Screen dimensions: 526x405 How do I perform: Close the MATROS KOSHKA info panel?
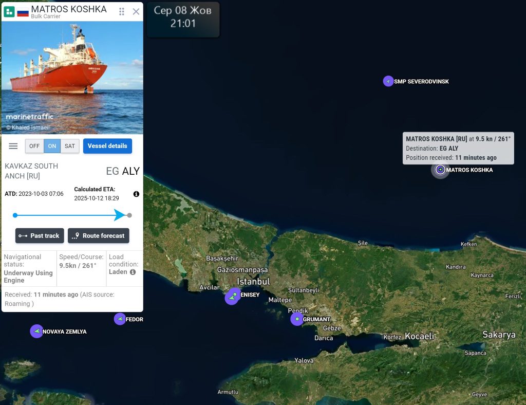point(136,12)
